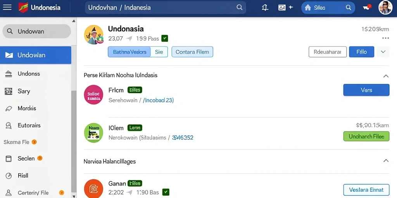Viewport: 397px width, 198px height.
Task: Click the Sary grid icon
Action: point(9,91)
